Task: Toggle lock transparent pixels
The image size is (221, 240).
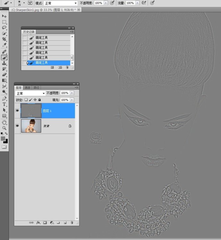Action: [x=26, y=100]
